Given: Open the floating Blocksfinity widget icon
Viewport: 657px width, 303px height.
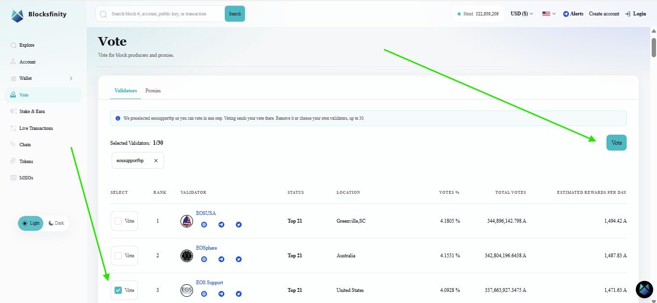Looking at the screenshot, I should [644, 289].
